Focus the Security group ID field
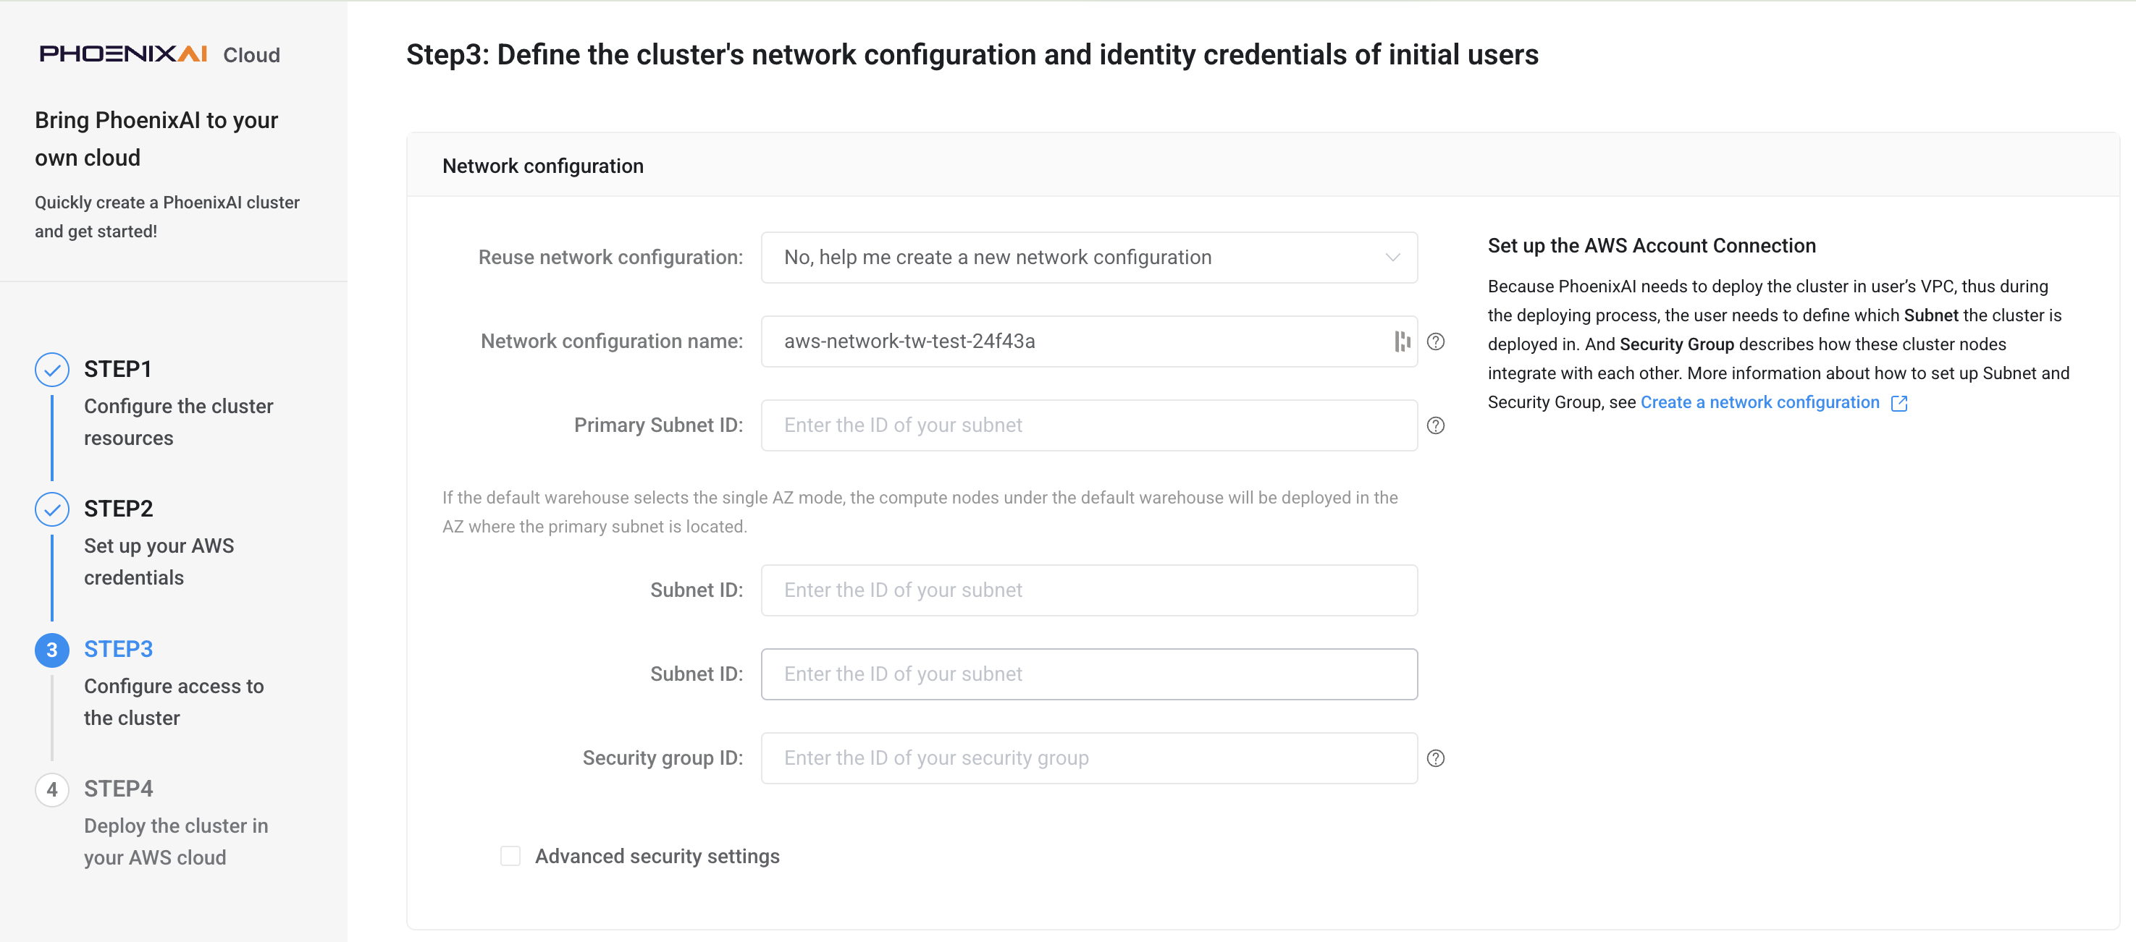 coord(1089,758)
